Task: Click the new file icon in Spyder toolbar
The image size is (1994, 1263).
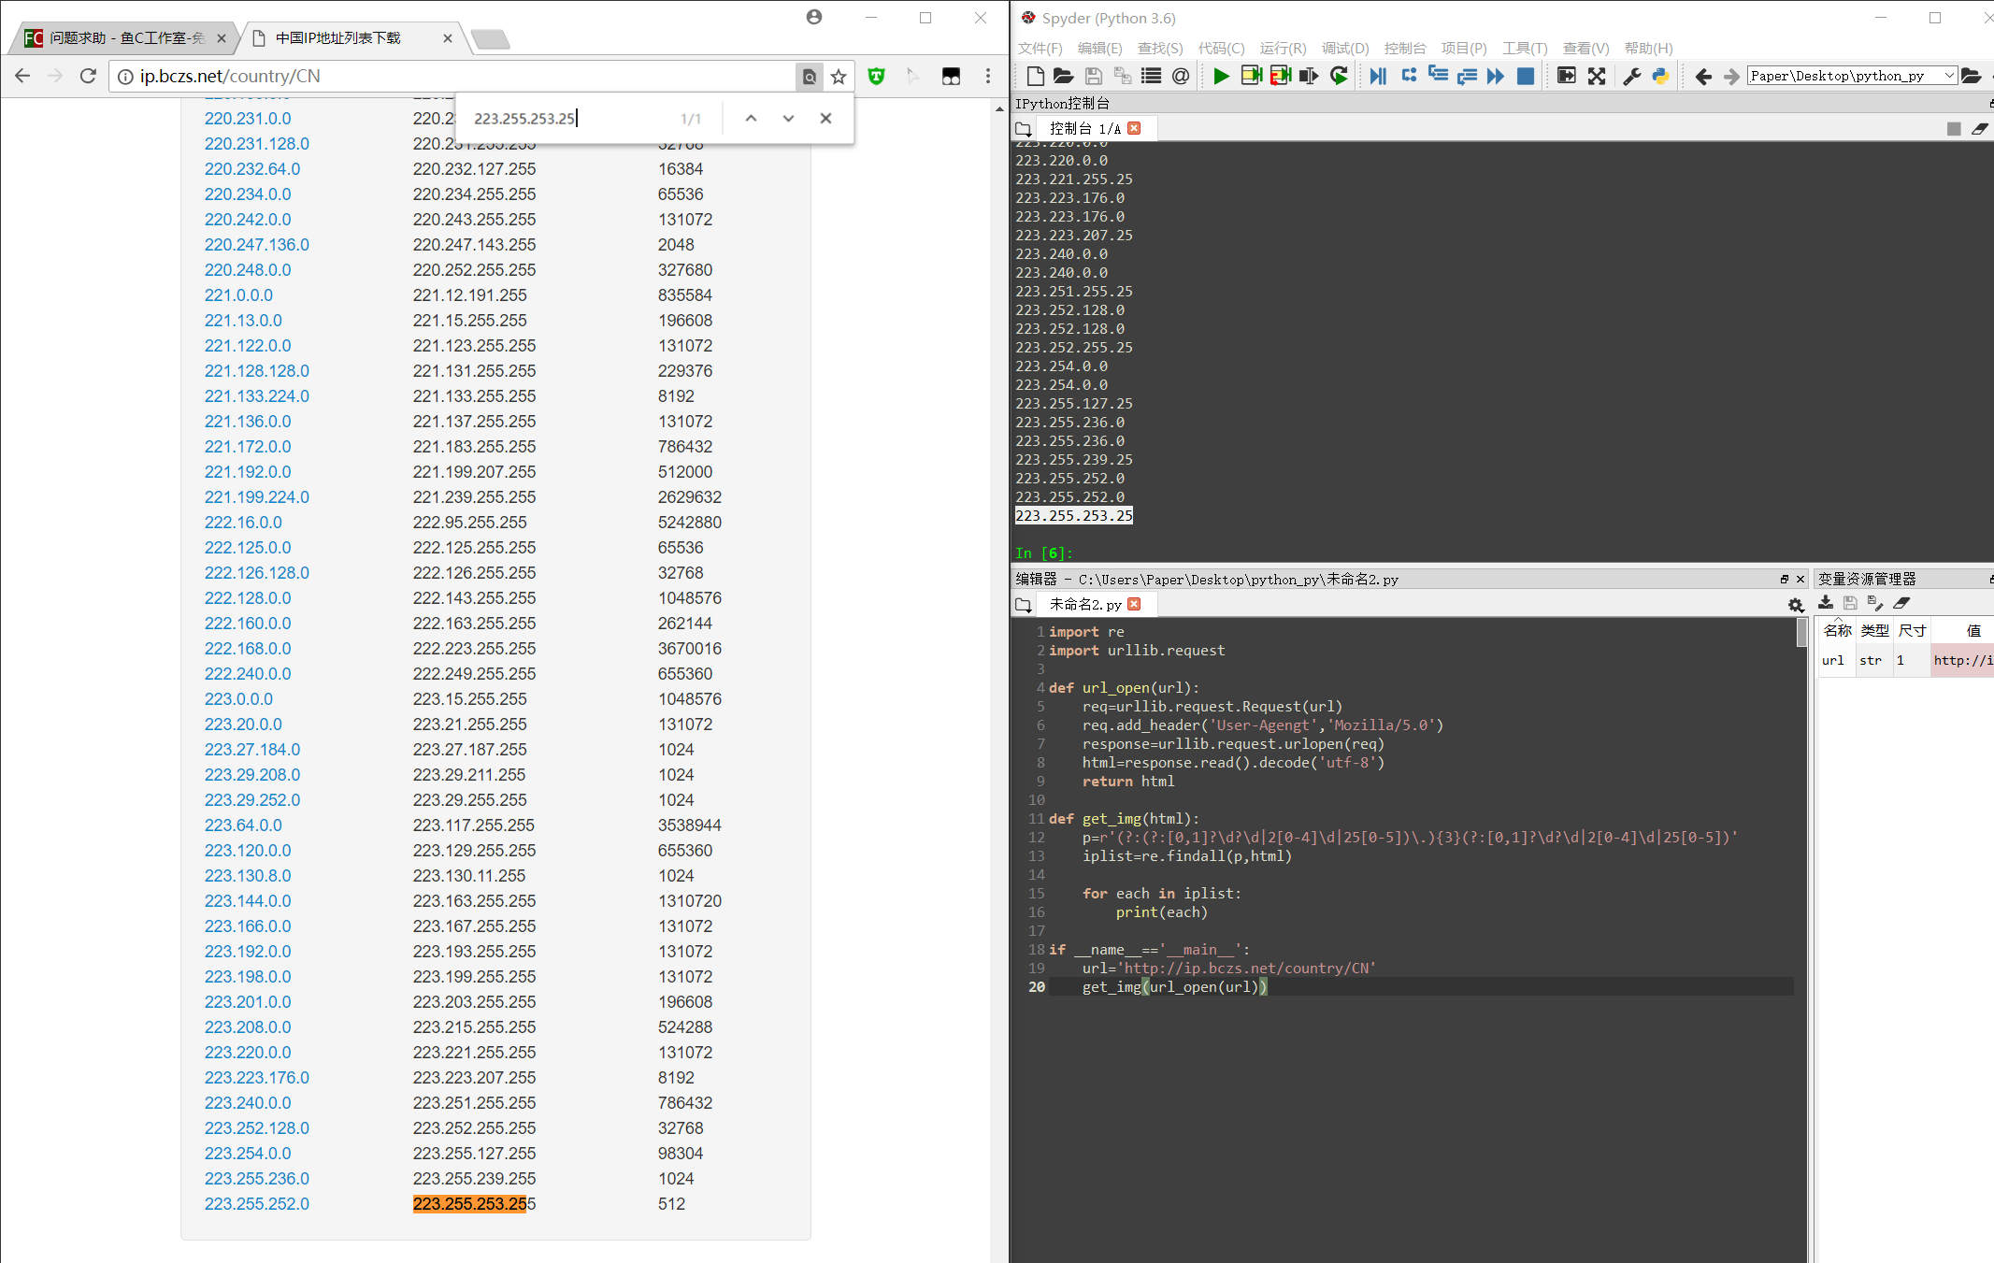Action: coord(1035,76)
